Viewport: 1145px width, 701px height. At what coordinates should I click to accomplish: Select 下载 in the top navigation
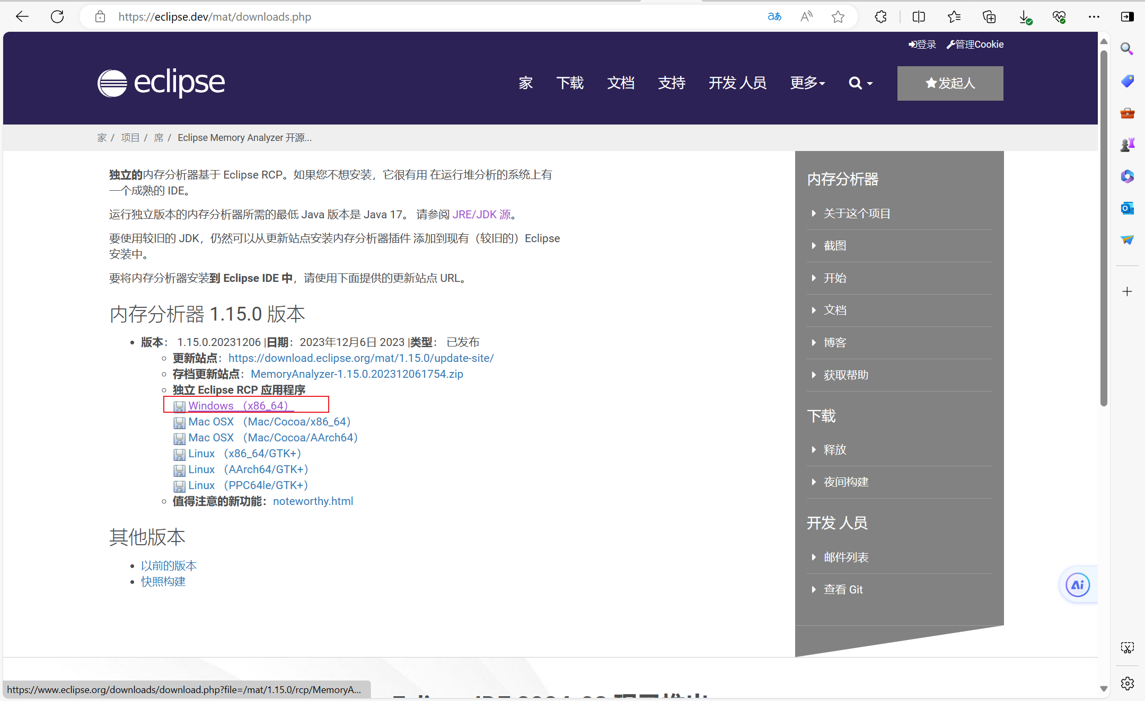coord(570,83)
